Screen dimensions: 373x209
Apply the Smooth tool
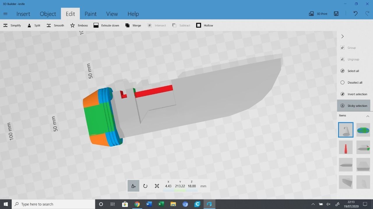tap(55, 26)
